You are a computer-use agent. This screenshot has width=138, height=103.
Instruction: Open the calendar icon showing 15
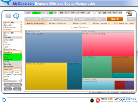coord(129,14)
